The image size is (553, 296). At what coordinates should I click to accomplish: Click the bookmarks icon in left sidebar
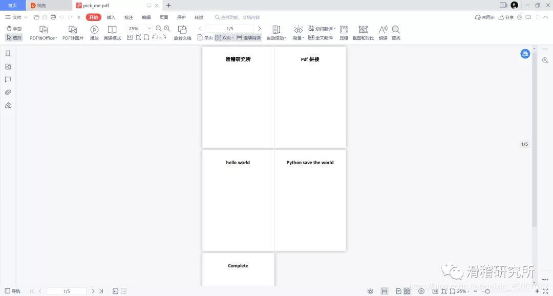click(x=8, y=53)
